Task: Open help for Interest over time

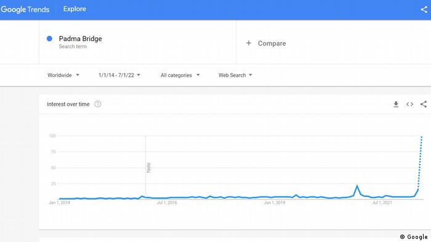Action: click(97, 104)
